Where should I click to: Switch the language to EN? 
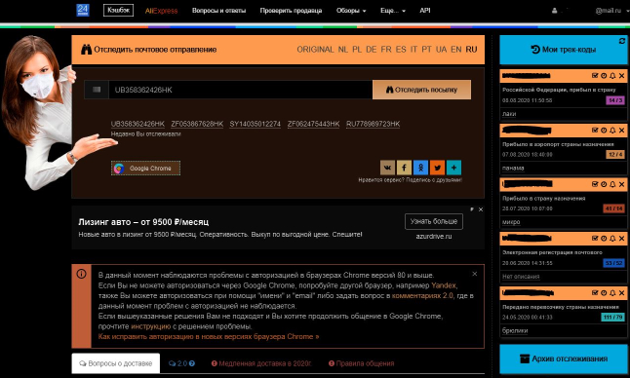pos(456,50)
